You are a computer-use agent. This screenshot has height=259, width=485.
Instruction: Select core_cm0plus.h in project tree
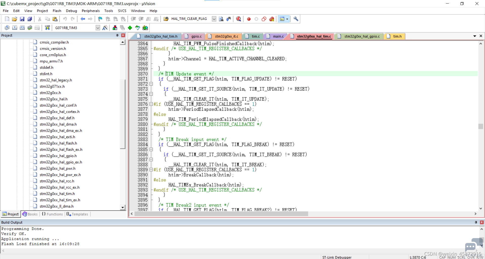pyautogui.click(x=53, y=55)
